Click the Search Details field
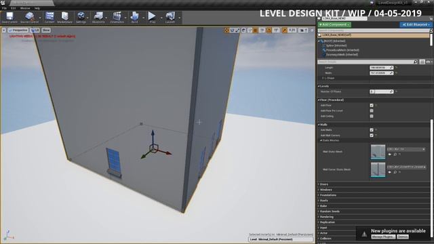Viewport: 434px width, 244px height. tap(368, 62)
